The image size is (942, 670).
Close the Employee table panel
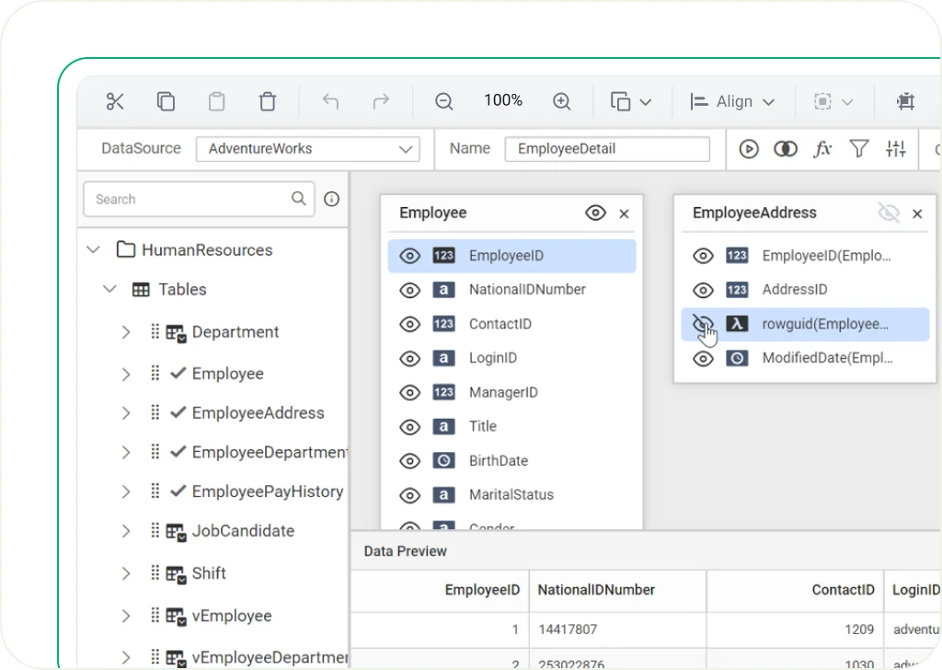(624, 214)
